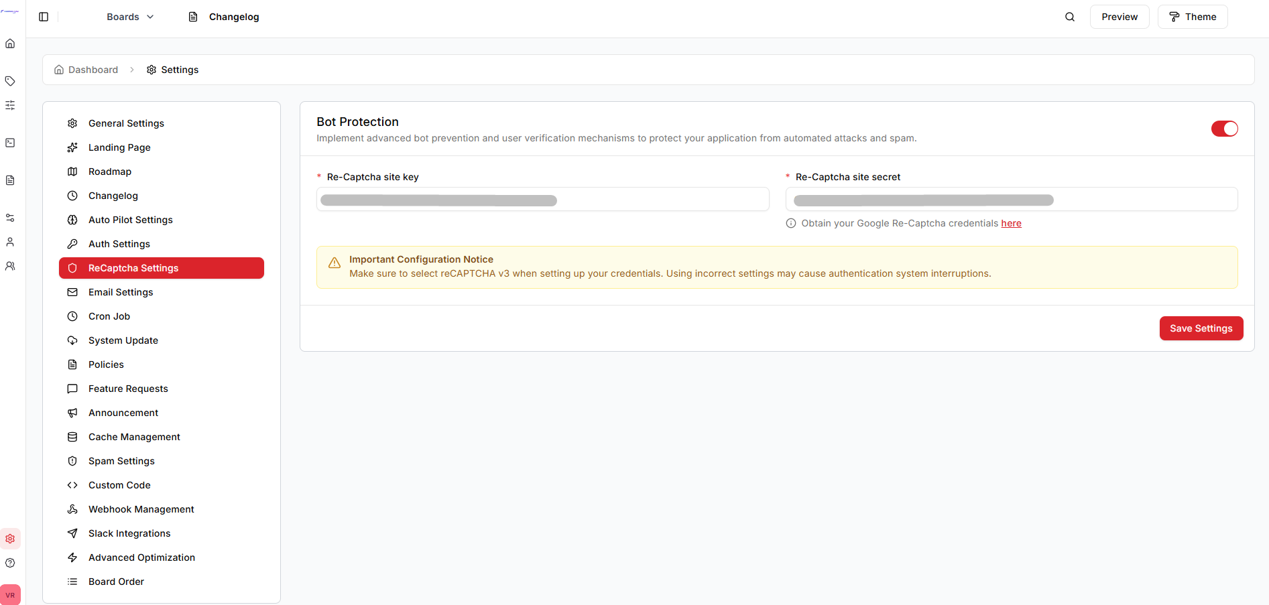Click the Re-Captcha site key field
The image size is (1269, 605).
click(x=542, y=200)
